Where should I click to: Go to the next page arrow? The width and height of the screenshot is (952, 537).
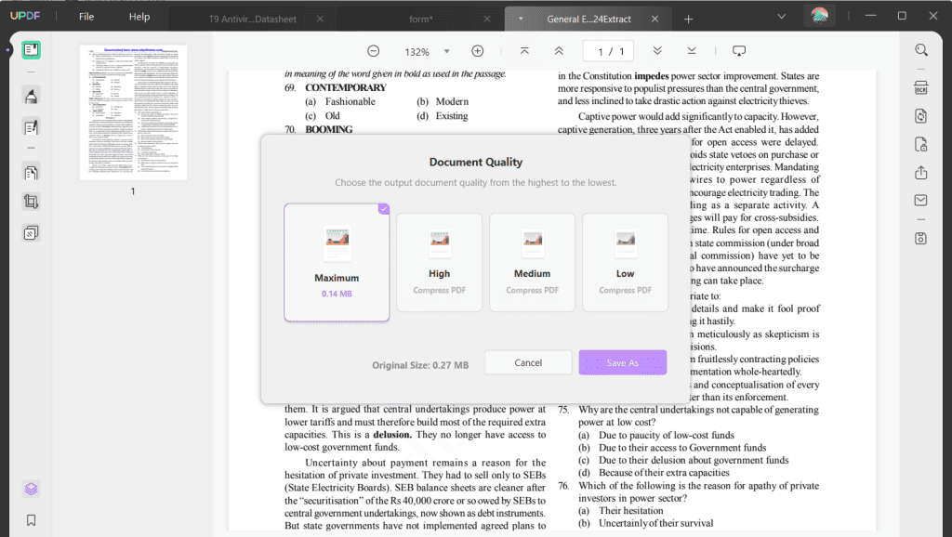(657, 51)
